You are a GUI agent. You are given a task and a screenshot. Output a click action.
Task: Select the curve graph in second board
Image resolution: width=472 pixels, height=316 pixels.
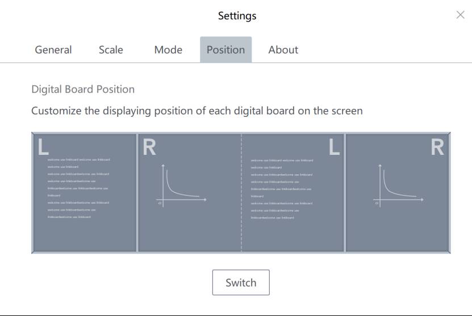(x=181, y=186)
